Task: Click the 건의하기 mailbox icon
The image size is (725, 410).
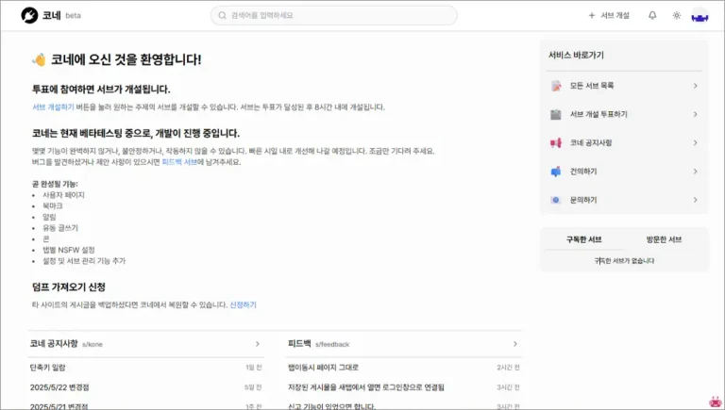Action: 556,172
